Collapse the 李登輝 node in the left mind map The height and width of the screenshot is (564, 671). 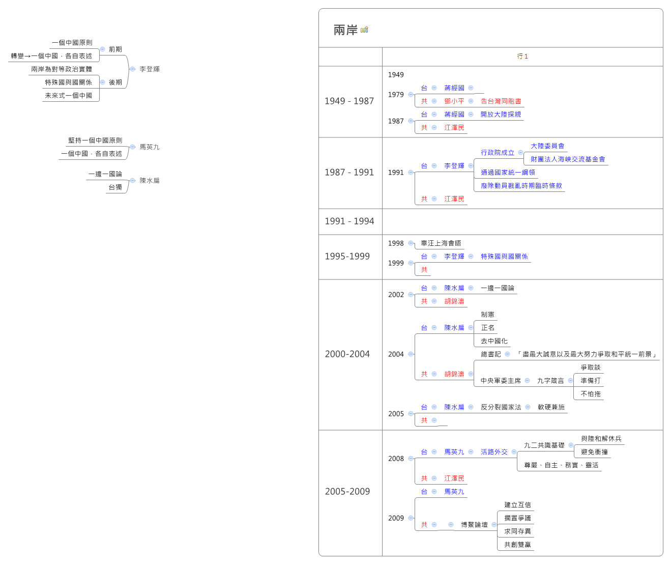132,69
